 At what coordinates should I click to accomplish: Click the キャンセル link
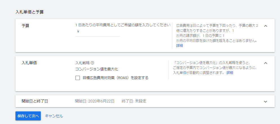(x=54, y=116)
